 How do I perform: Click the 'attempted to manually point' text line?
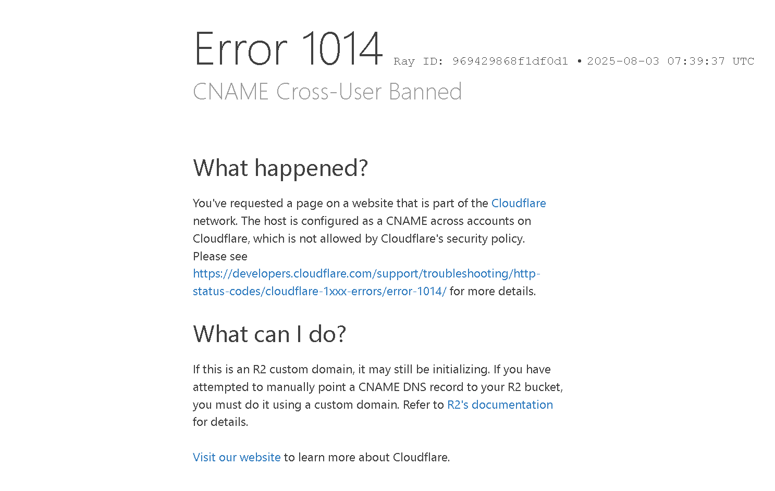[x=378, y=387]
